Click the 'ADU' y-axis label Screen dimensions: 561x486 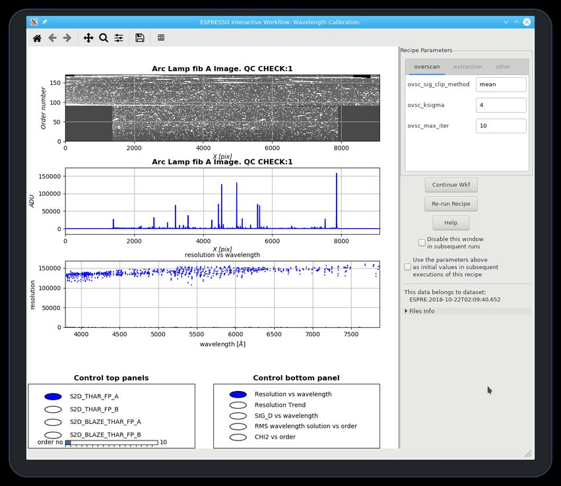(32, 201)
